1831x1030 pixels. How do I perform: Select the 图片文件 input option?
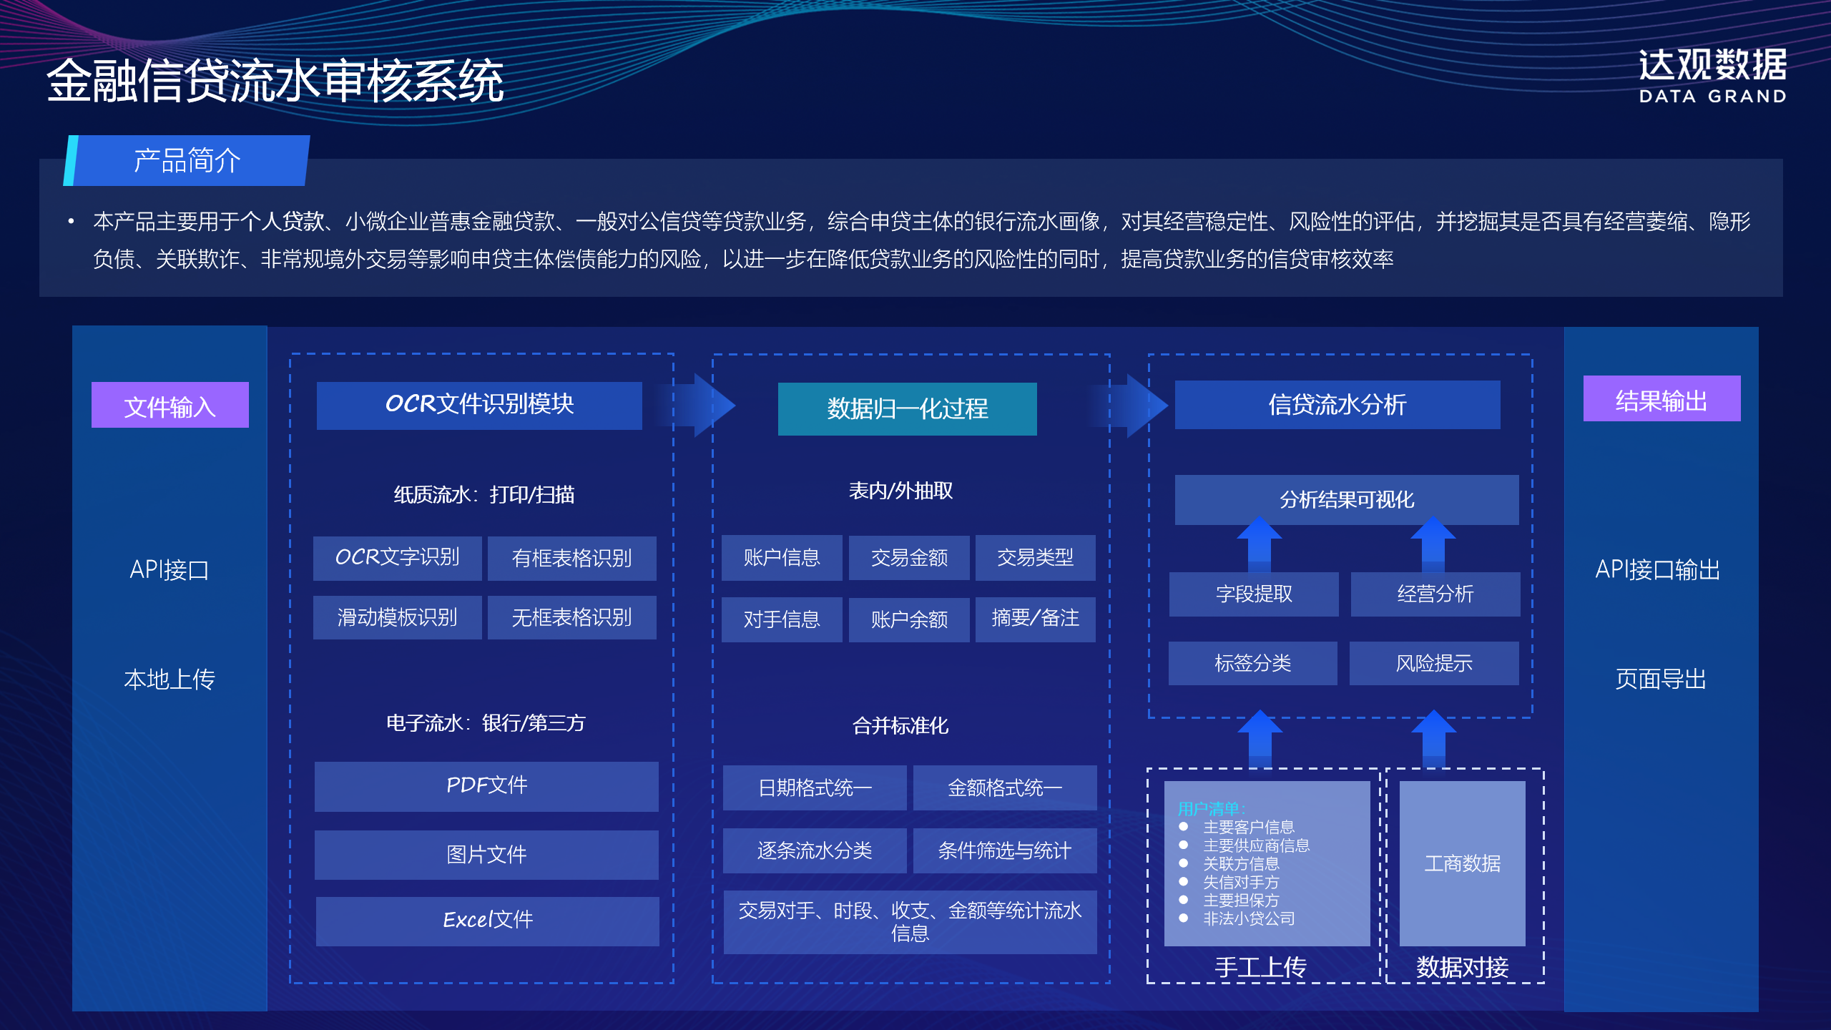click(x=486, y=854)
